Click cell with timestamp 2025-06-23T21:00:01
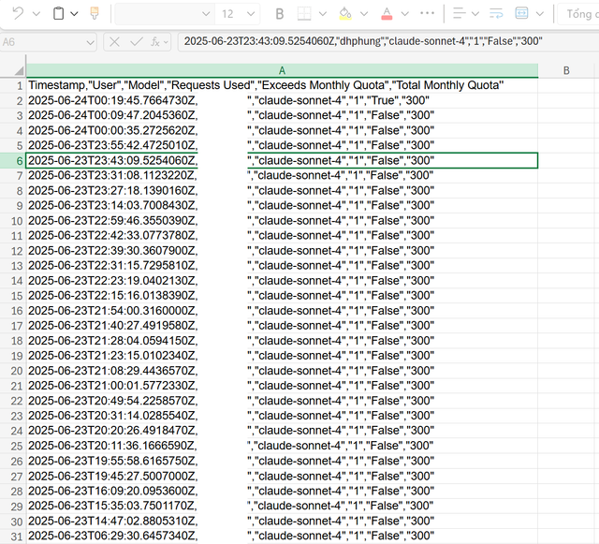The height and width of the screenshot is (544, 599). pyautogui.click(x=282, y=386)
